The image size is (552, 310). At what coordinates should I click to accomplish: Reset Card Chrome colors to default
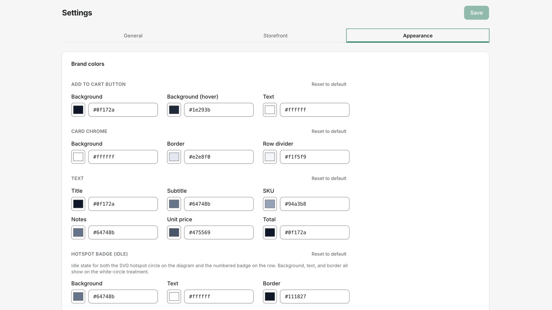[329, 131]
